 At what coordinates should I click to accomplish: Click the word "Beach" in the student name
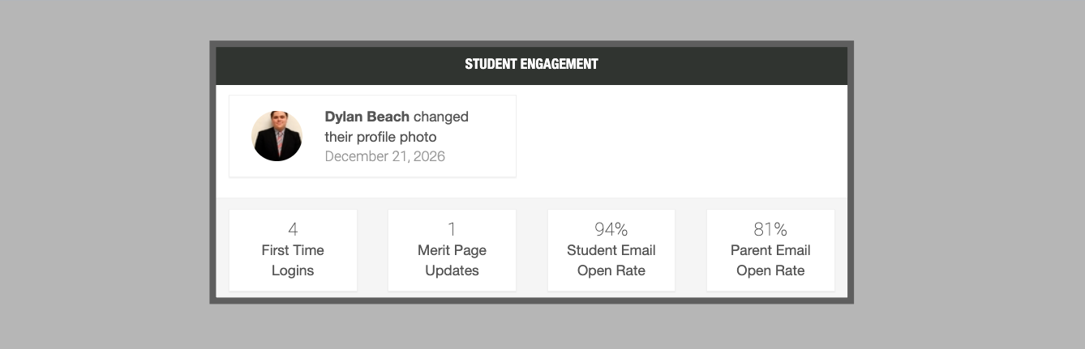point(388,117)
